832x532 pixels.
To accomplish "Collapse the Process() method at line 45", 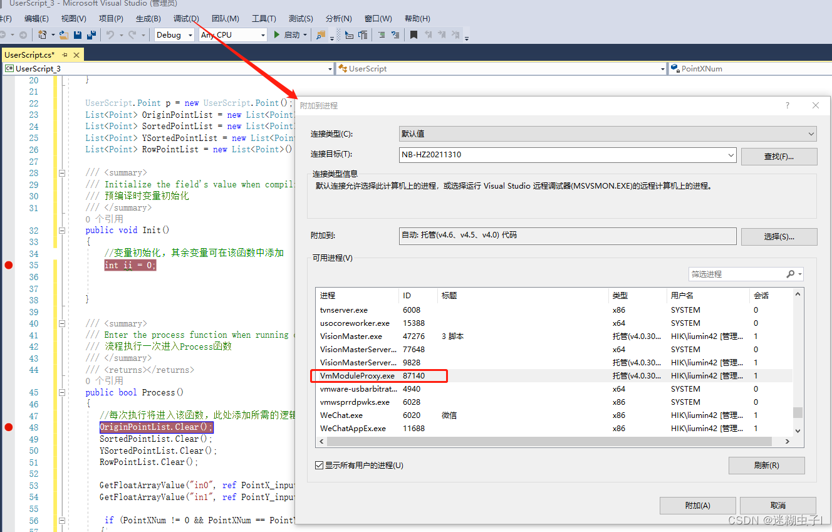I will pos(62,393).
